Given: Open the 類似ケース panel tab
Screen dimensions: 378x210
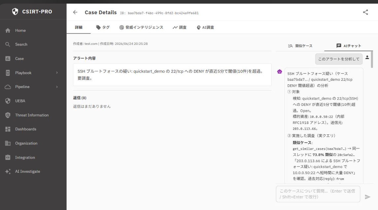Looking at the screenshot, I should tap(300, 46).
